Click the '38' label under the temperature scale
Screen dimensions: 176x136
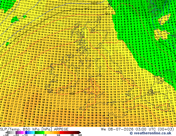[x=72, y=135]
